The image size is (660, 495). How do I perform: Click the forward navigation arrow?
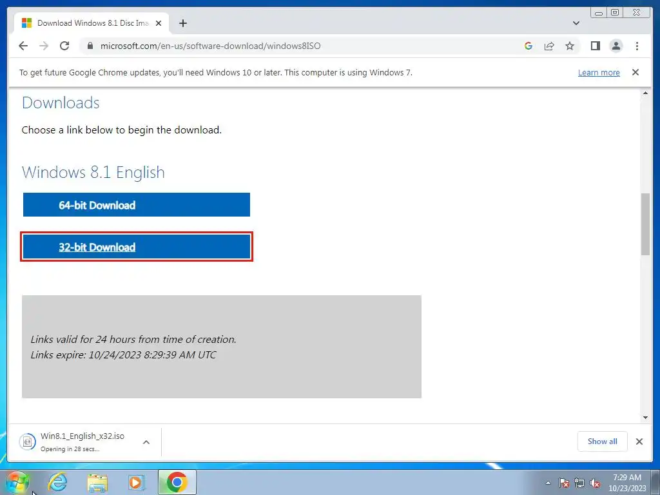[x=44, y=46]
